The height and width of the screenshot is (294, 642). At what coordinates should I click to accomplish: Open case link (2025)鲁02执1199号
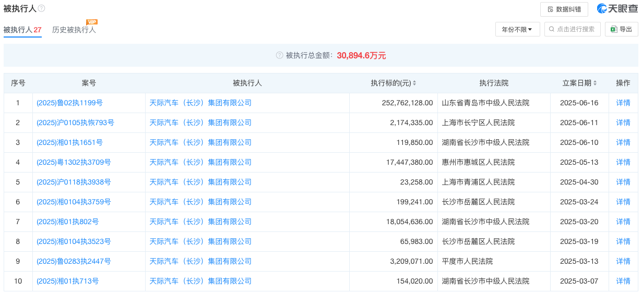pos(69,103)
